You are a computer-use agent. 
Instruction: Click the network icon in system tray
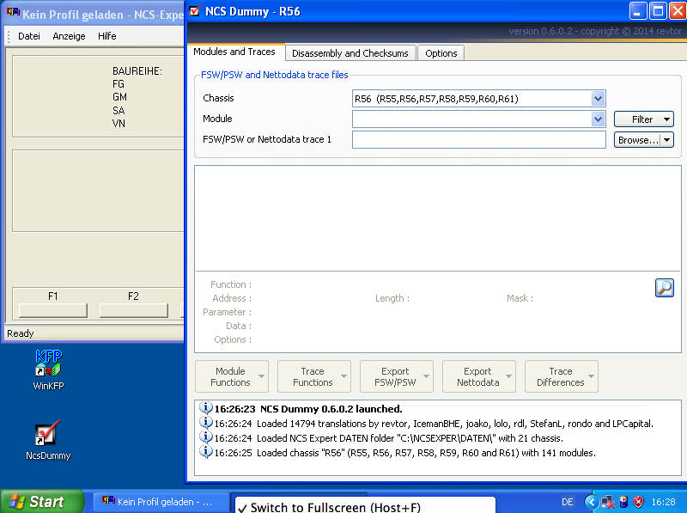click(607, 502)
